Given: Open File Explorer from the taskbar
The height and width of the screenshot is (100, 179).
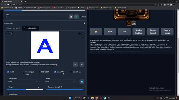Looking at the screenshot, I should (93, 98).
